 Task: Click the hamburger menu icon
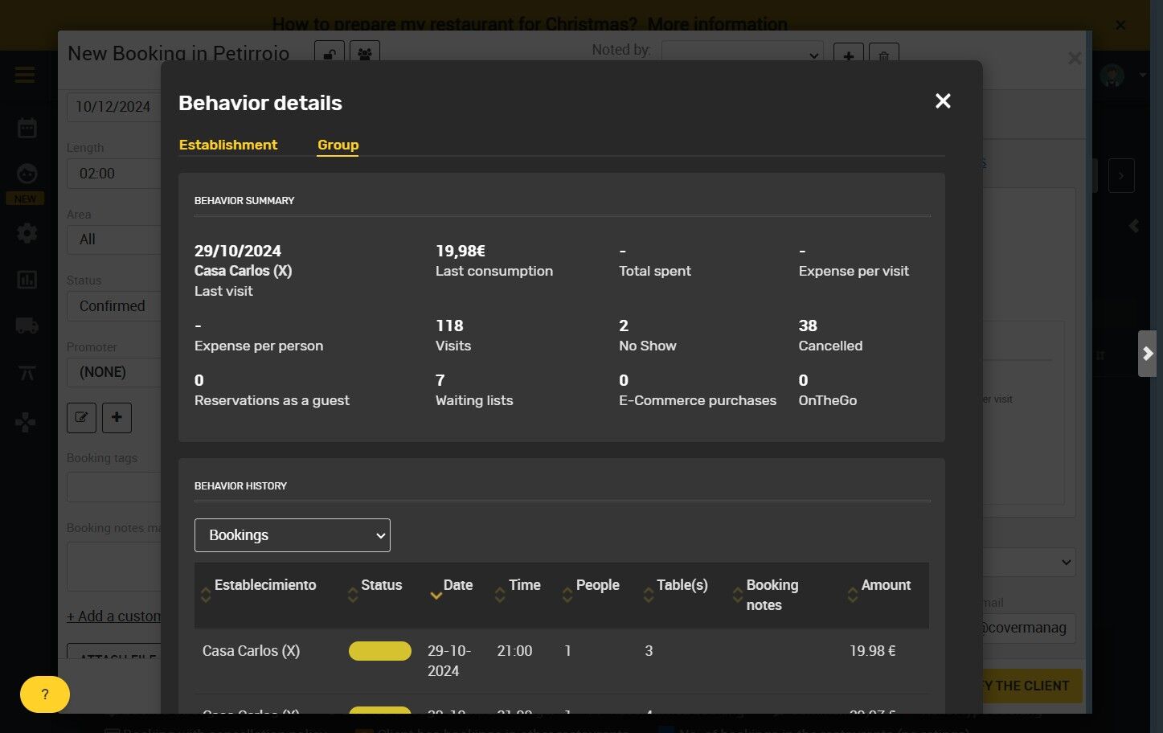[x=25, y=76]
